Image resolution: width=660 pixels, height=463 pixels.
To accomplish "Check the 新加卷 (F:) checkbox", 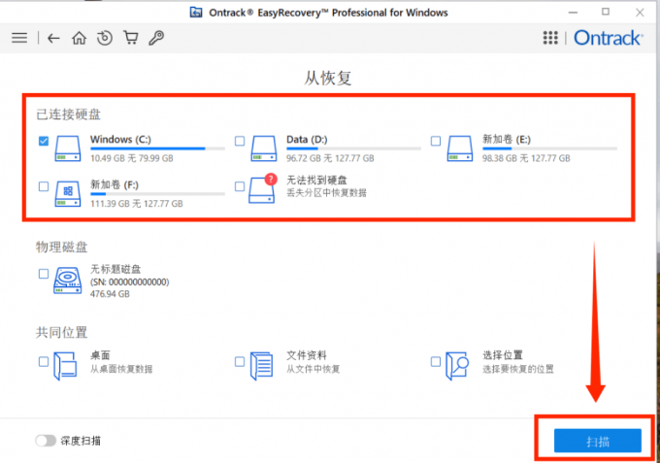I will click(x=44, y=186).
